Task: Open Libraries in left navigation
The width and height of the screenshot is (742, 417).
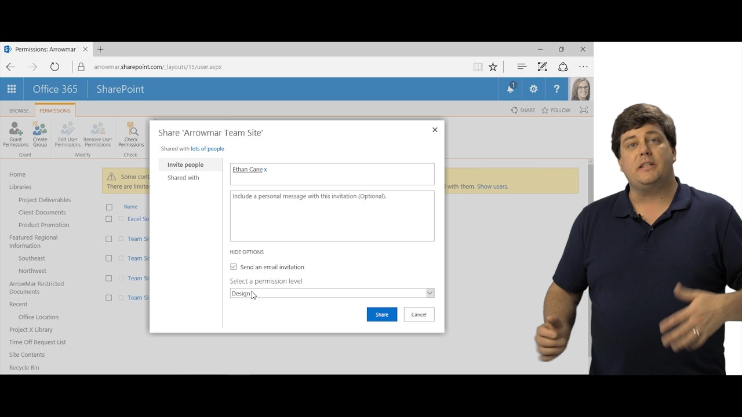Action: click(20, 187)
